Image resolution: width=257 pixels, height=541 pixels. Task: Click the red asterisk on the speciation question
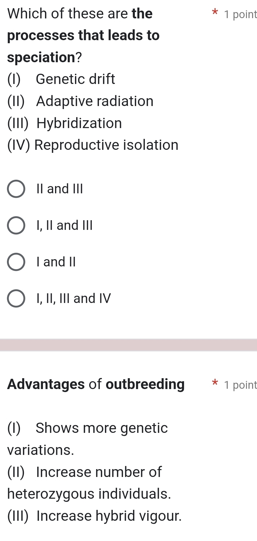tap(214, 13)
